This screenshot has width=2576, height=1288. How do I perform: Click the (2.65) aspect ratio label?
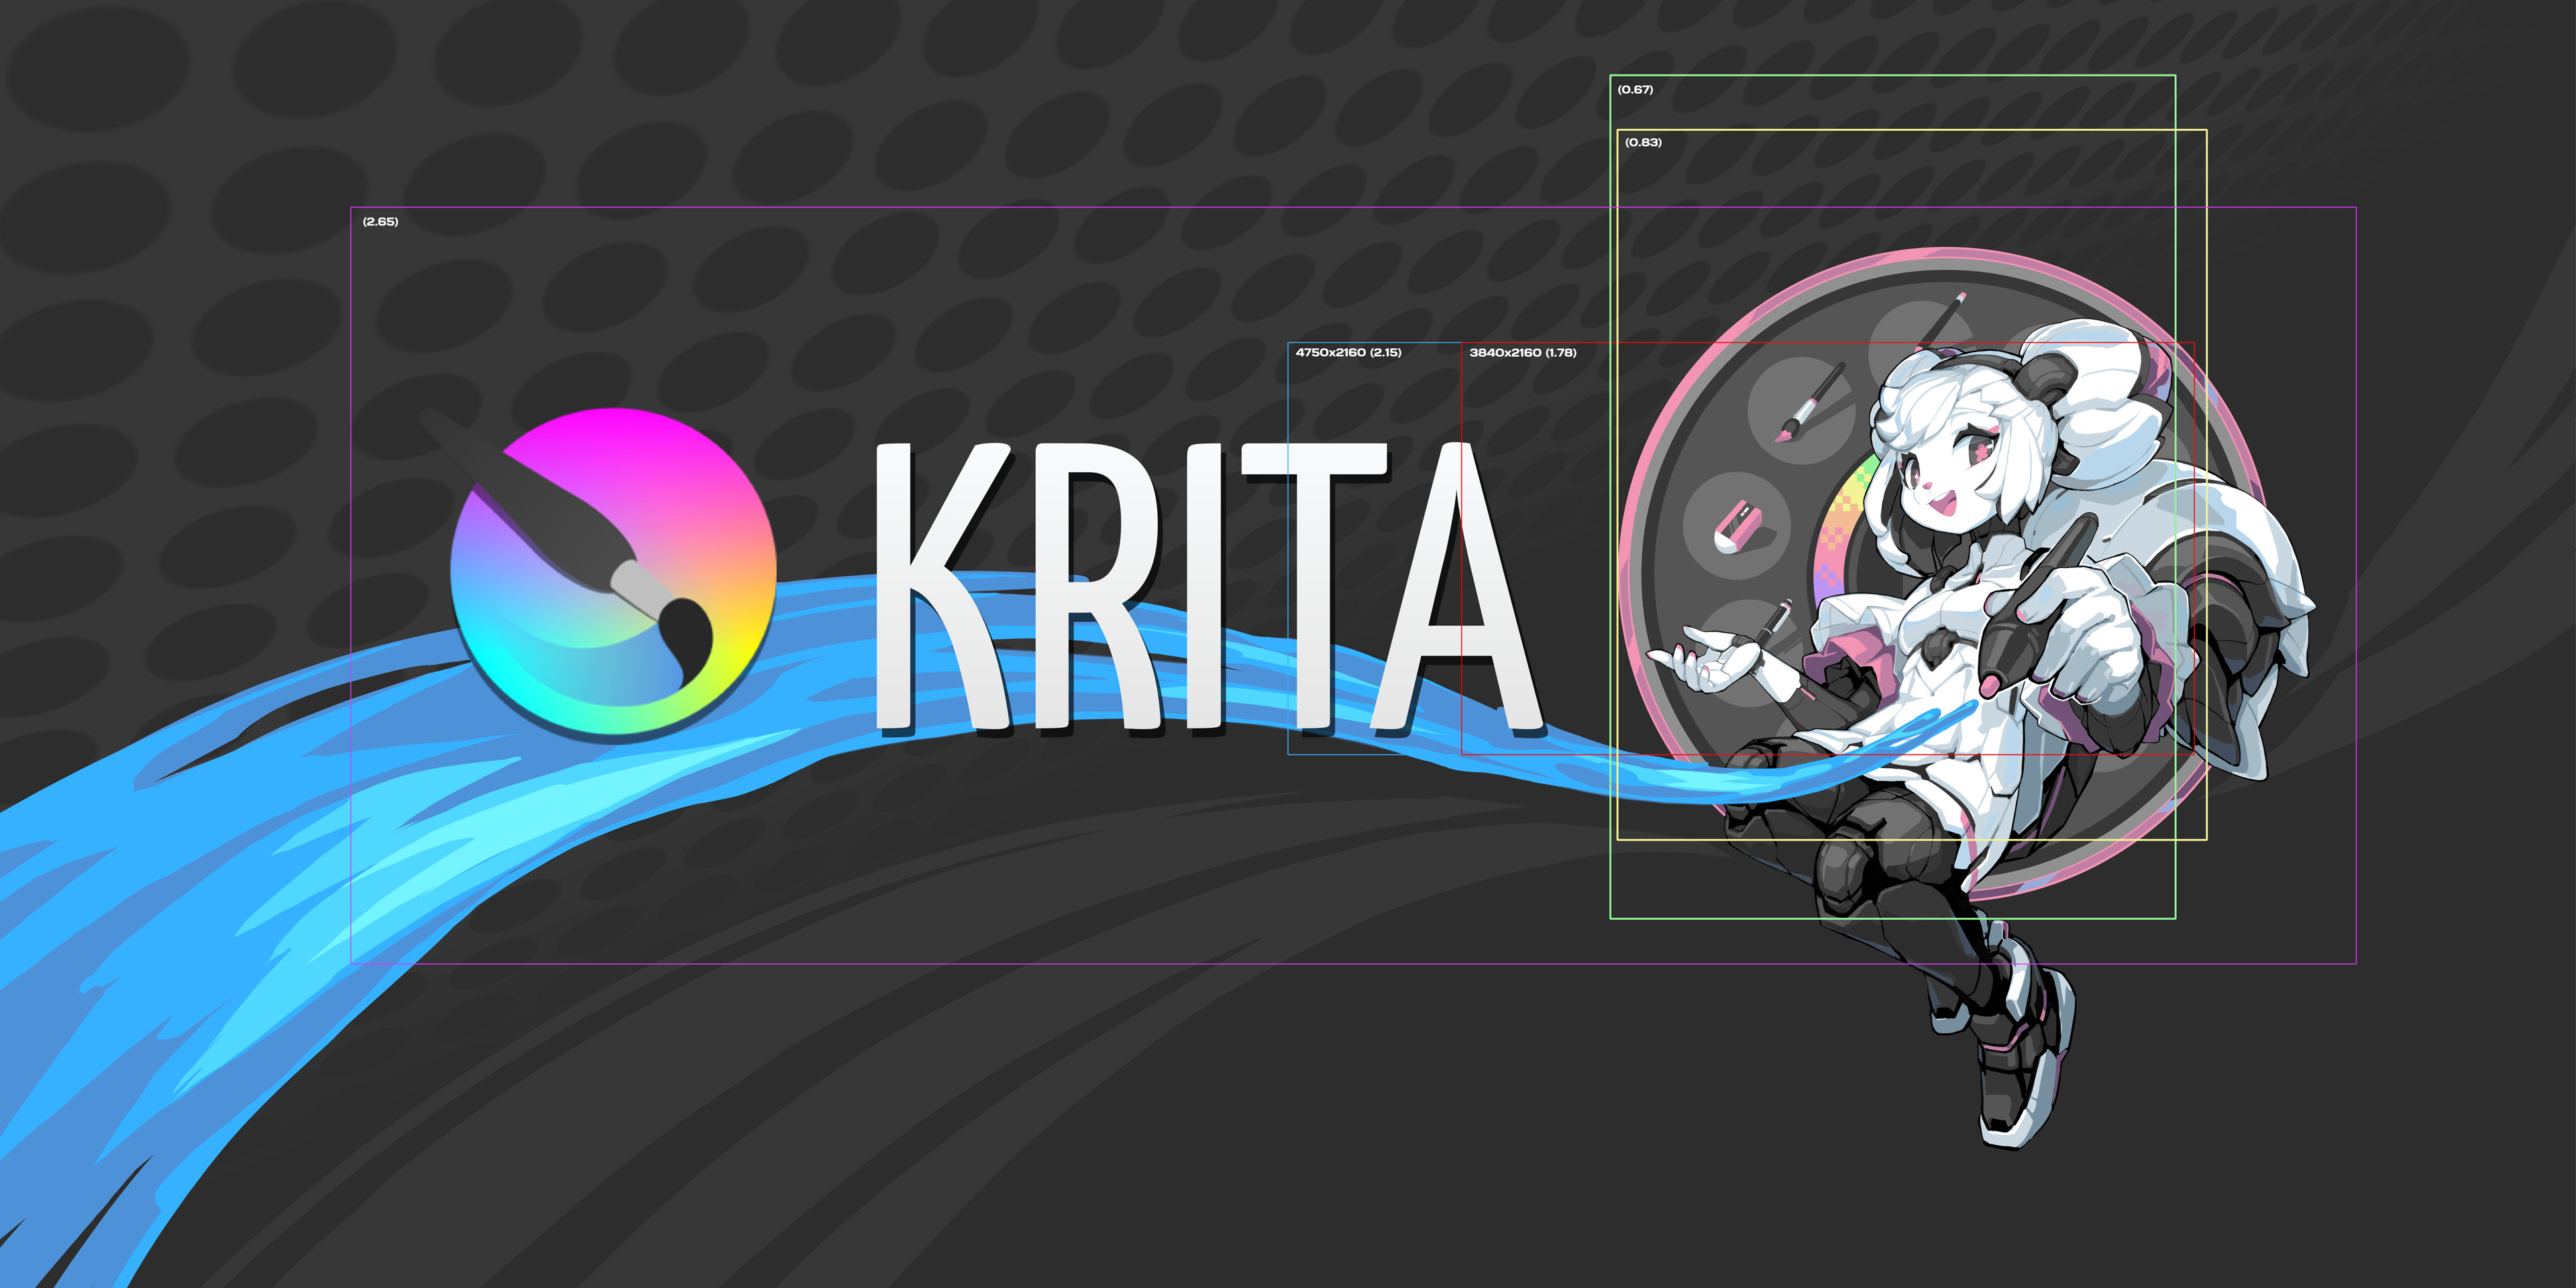tap(380, 221)
